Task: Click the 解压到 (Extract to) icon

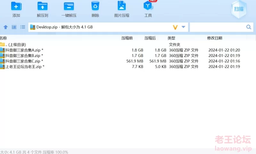Action: (43, 6)
